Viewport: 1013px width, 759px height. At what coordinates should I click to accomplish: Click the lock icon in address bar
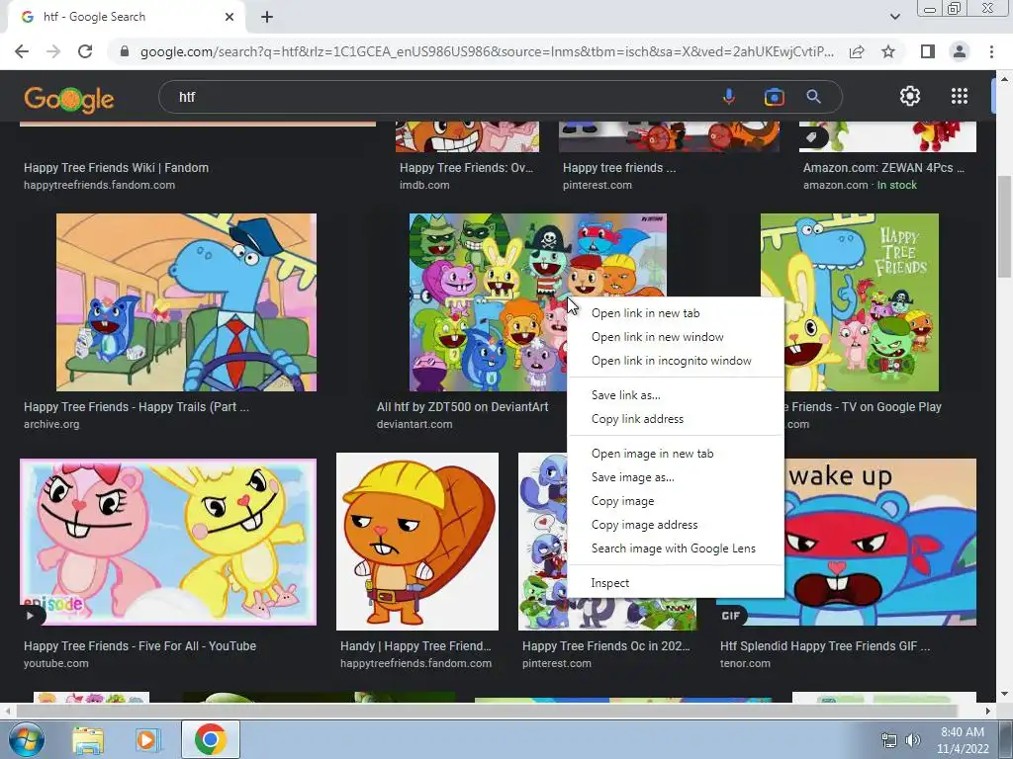point(125,51)
